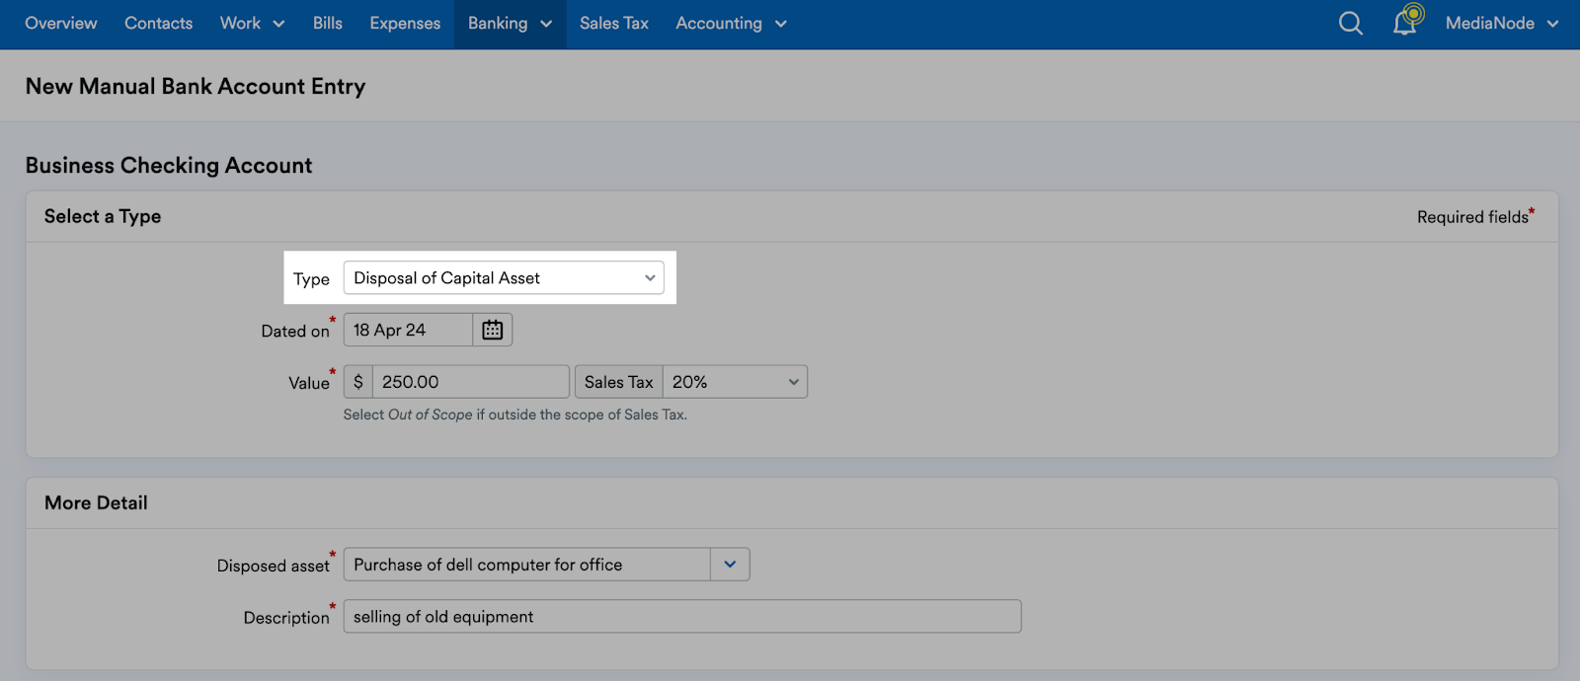
Task: Open the calendar date picker icon
Action: pos(492,330)
